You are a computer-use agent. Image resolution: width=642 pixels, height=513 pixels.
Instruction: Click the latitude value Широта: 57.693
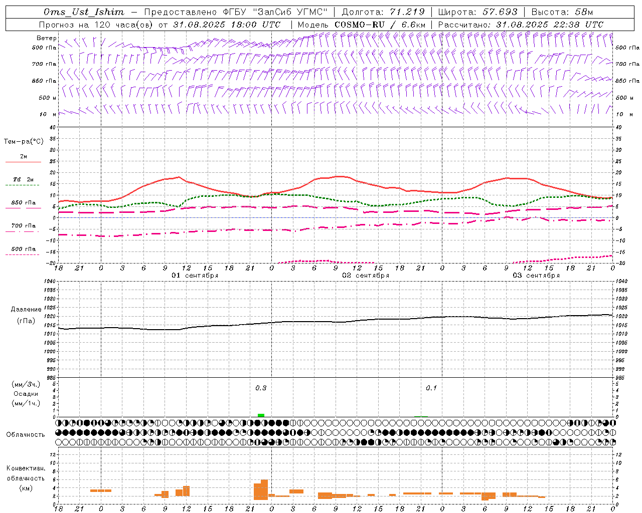(x=477, y=12)
